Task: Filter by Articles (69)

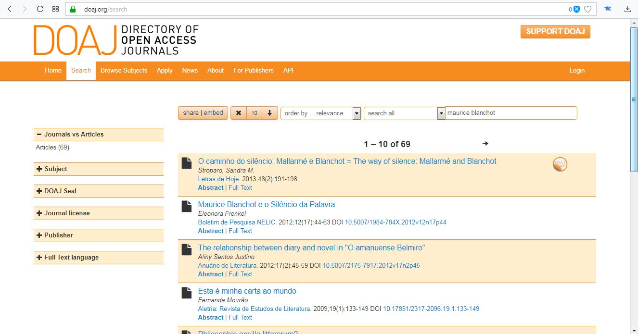Action: 52,147
